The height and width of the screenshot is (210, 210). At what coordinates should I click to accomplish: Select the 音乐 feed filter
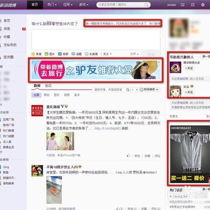(x=77, y=95)
